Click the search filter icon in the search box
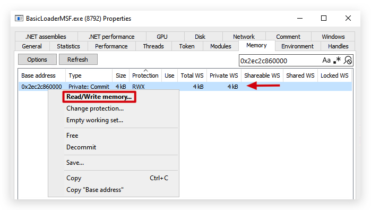This screenshot has width=371, height=210. [x=348, y=61]
